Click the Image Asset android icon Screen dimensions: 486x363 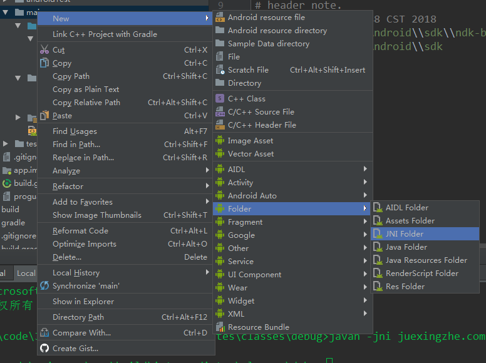tap(220, 140)
